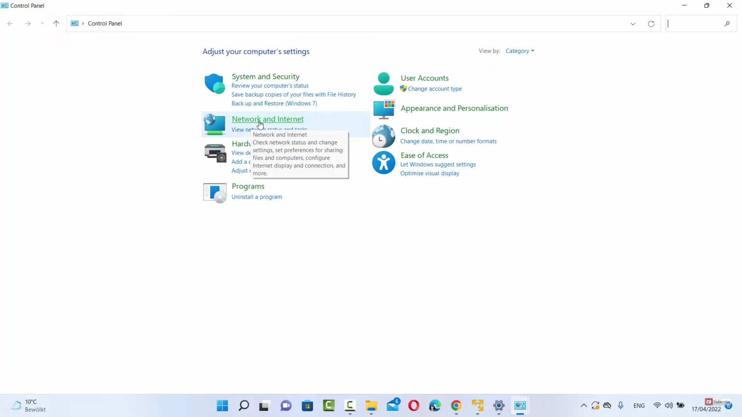Expand hidden icons with the tray chevron
742x417 pixels.
tap(584, 405)
